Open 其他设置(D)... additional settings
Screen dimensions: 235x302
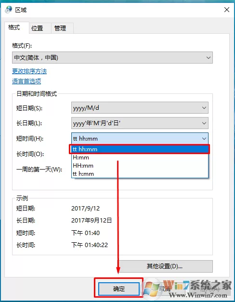pos(165,266)
